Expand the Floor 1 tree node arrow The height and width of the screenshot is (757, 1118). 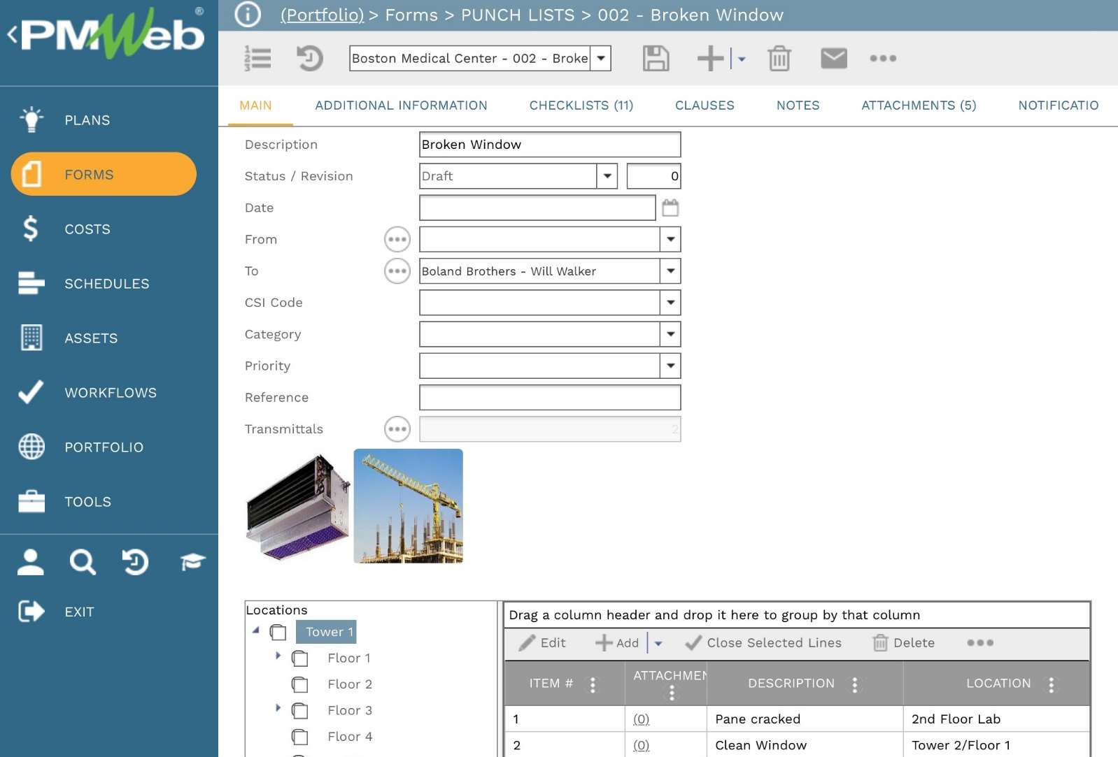tap(278, 656)
